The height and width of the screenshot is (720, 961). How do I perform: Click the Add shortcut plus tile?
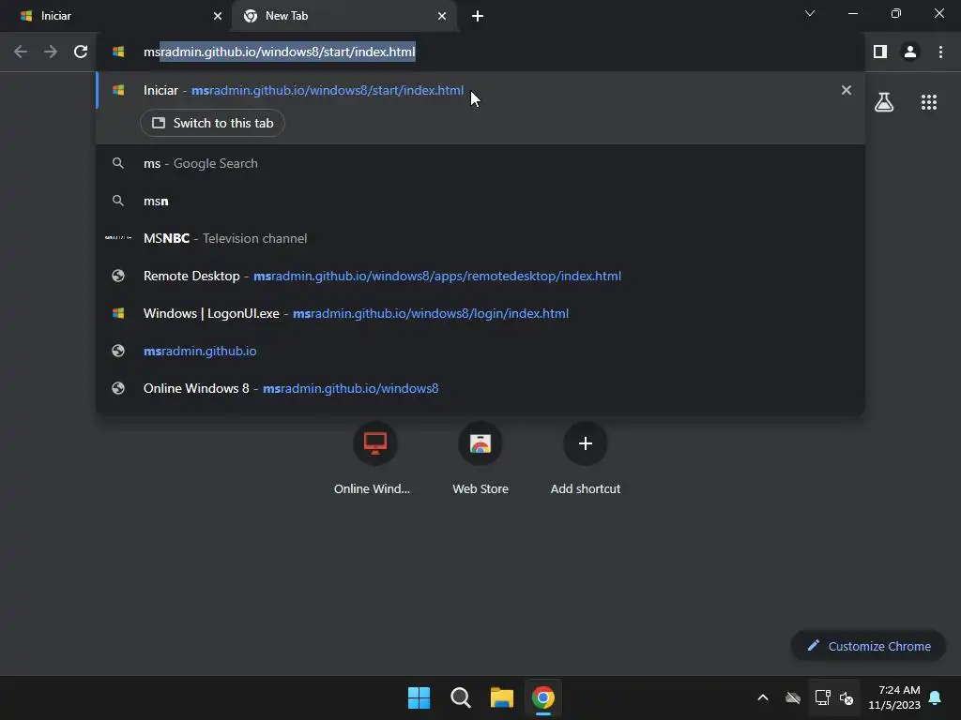586,443
